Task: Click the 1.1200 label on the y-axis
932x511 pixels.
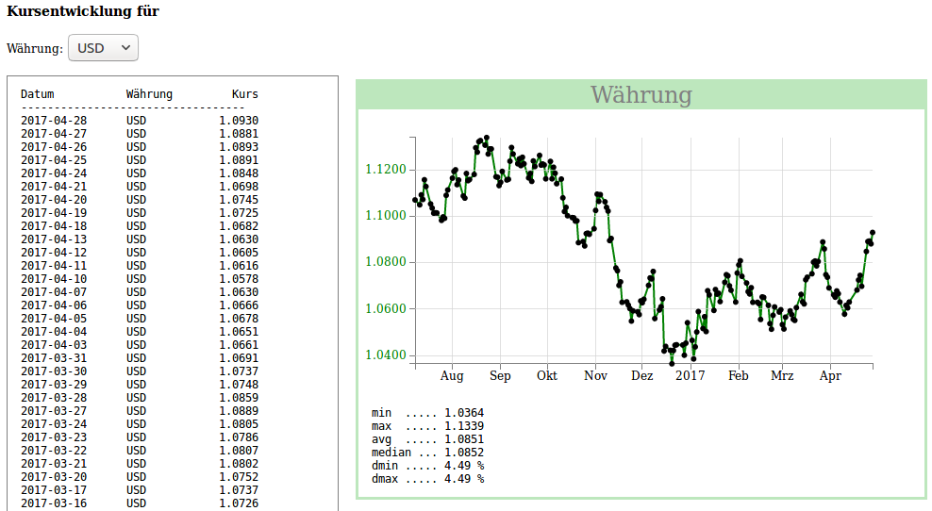Action: coord(385,170)
